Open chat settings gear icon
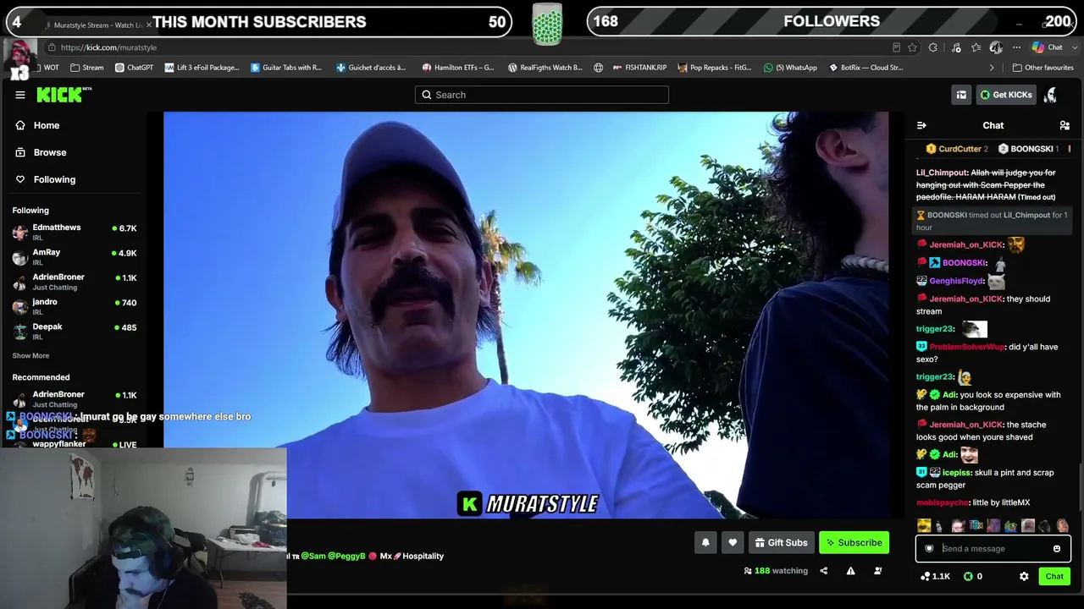This screenshot has width=1084, height=609. click(1024, 576)
